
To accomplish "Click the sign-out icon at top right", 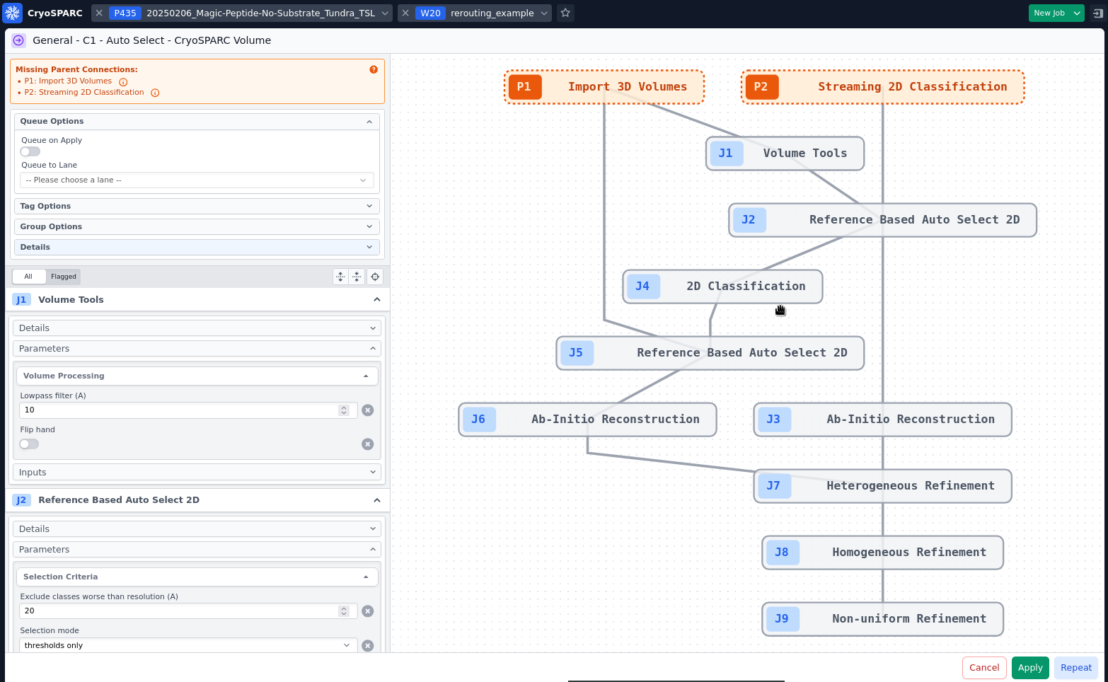I will [1097, 13].
